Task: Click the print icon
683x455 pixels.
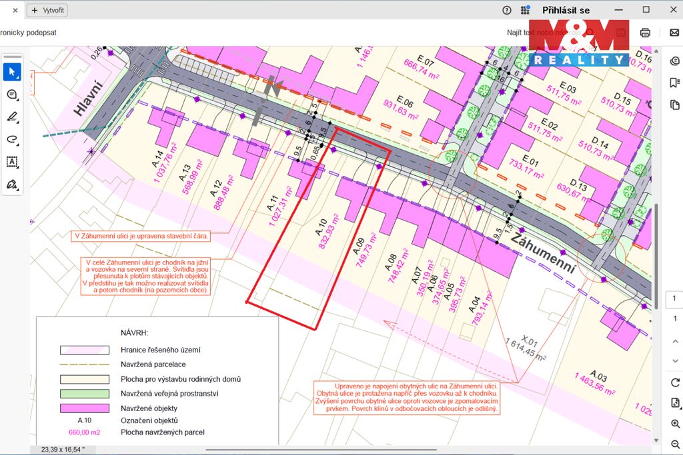Action: 645,33
